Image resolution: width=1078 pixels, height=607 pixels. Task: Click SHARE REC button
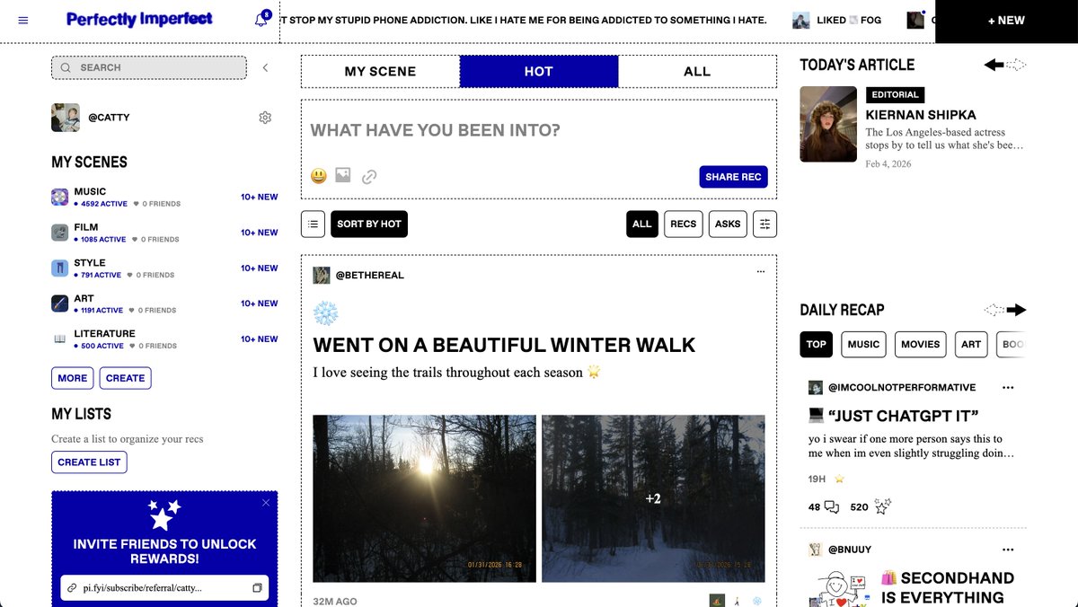pos(733,177)
